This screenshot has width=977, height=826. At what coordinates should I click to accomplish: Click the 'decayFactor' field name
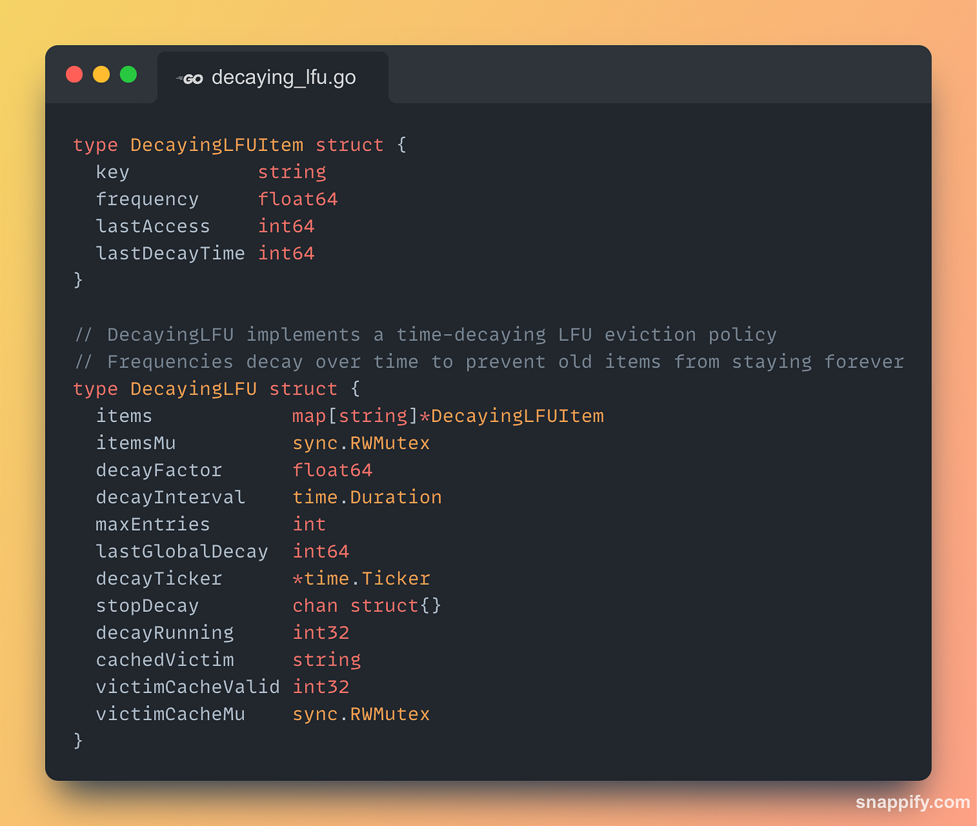point(159,470)
